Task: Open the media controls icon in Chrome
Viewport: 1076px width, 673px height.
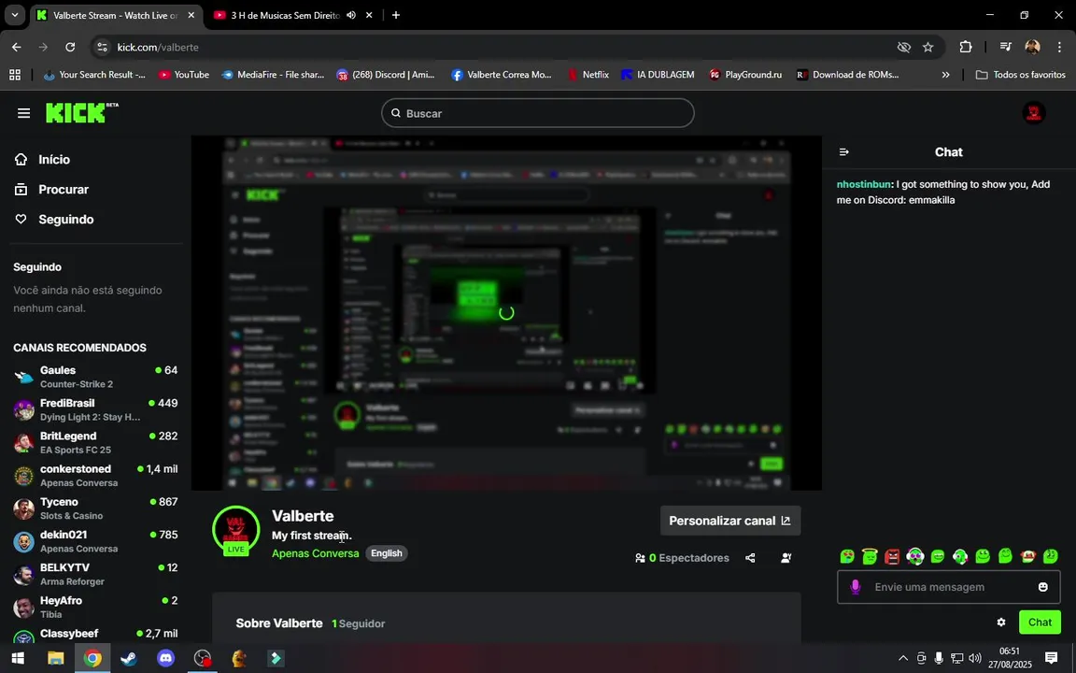Action: pos(1005,47)
